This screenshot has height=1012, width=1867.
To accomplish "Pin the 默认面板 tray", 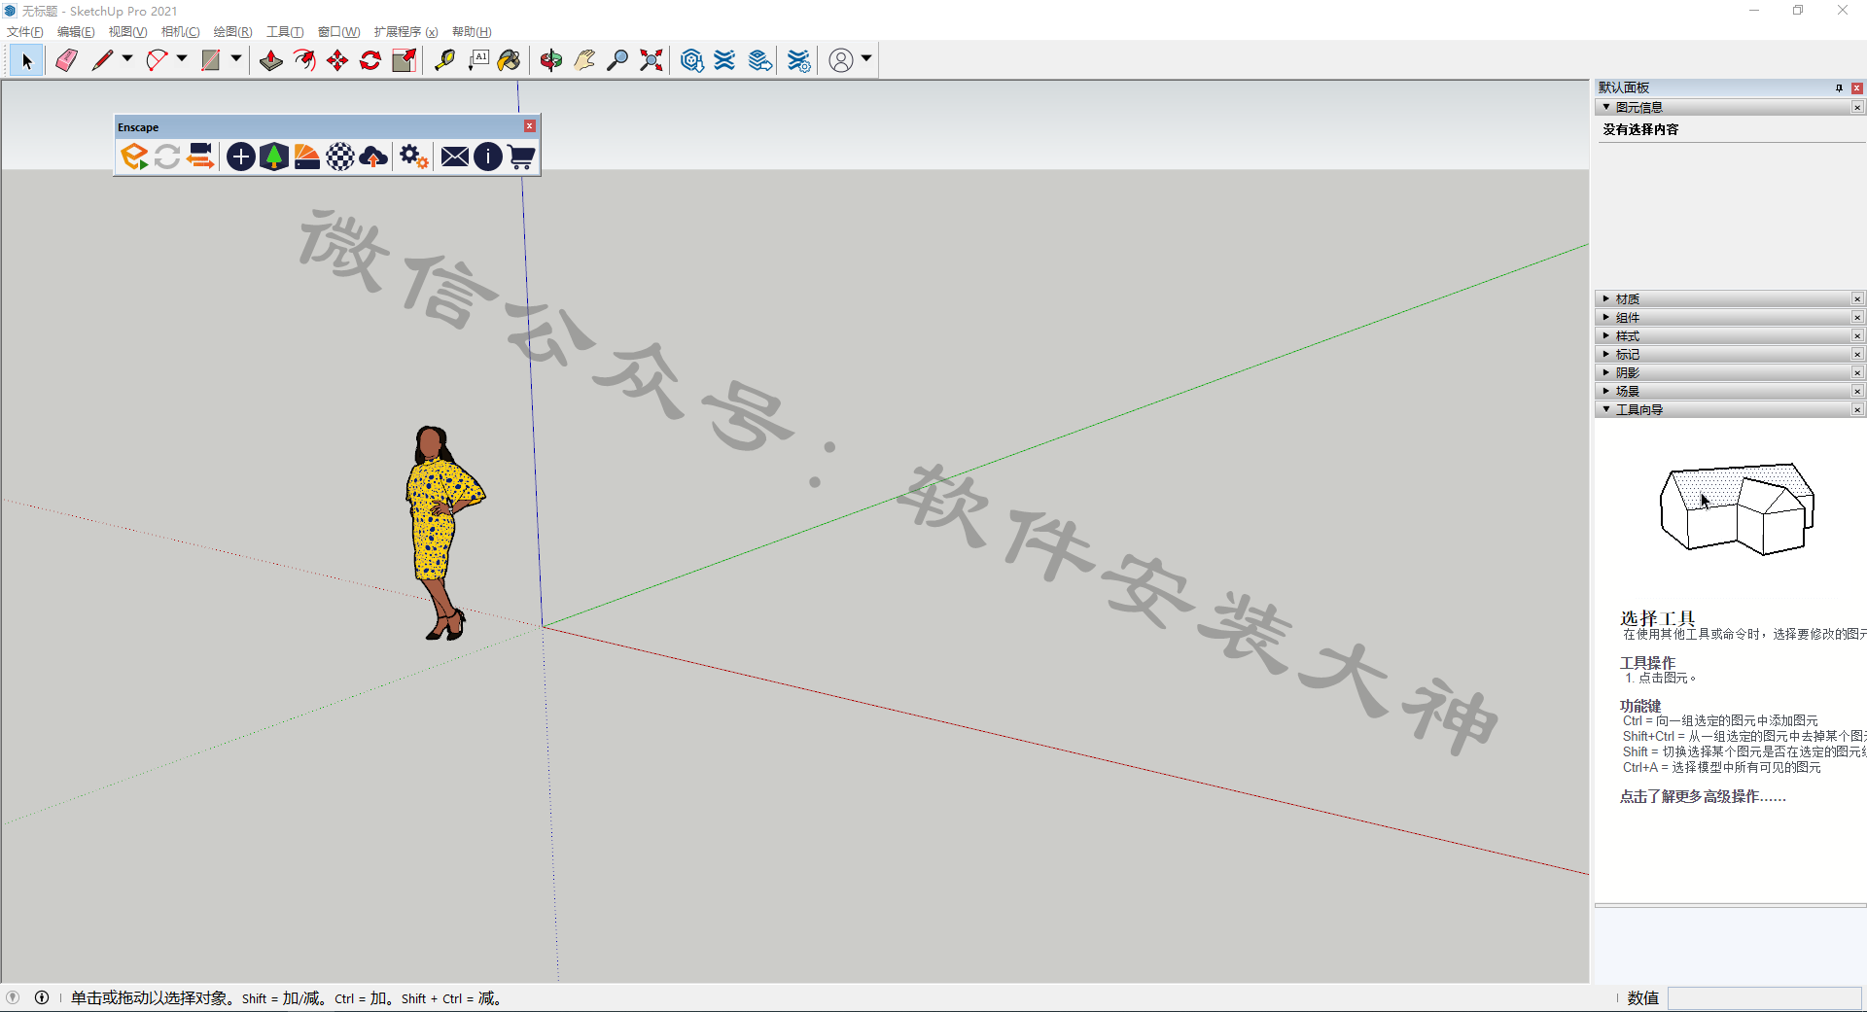I will coord(1839,87).
